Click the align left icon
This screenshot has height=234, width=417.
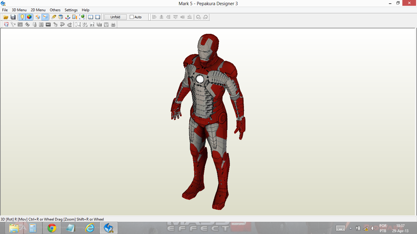pos(154,17)
